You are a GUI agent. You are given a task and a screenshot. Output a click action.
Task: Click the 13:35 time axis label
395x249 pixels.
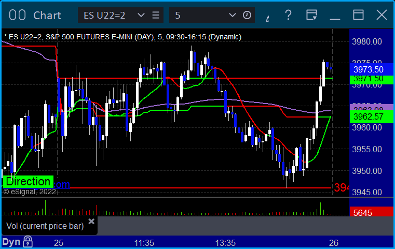[x=225, y=243]
